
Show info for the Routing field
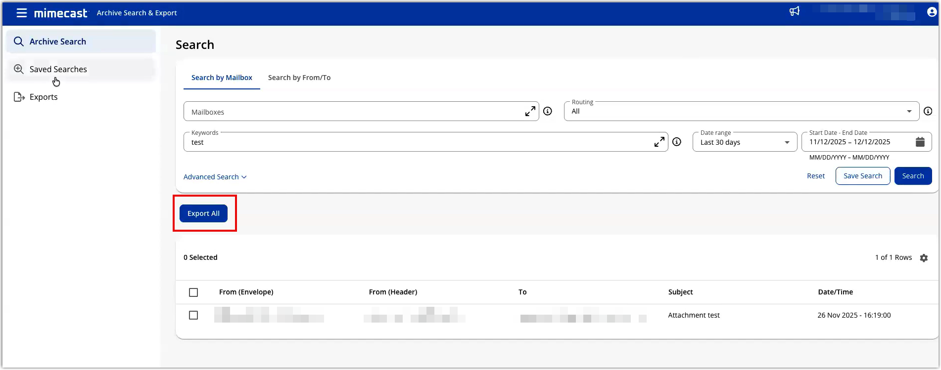coord(928,111)
